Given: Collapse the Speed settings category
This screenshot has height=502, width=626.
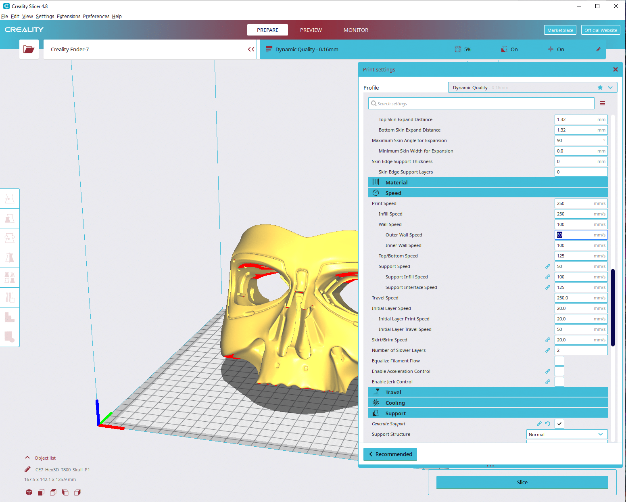Looking at the screenshot, I should point(488,193).
